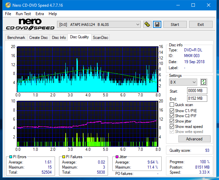Open the Extra menu

point(40,14)
